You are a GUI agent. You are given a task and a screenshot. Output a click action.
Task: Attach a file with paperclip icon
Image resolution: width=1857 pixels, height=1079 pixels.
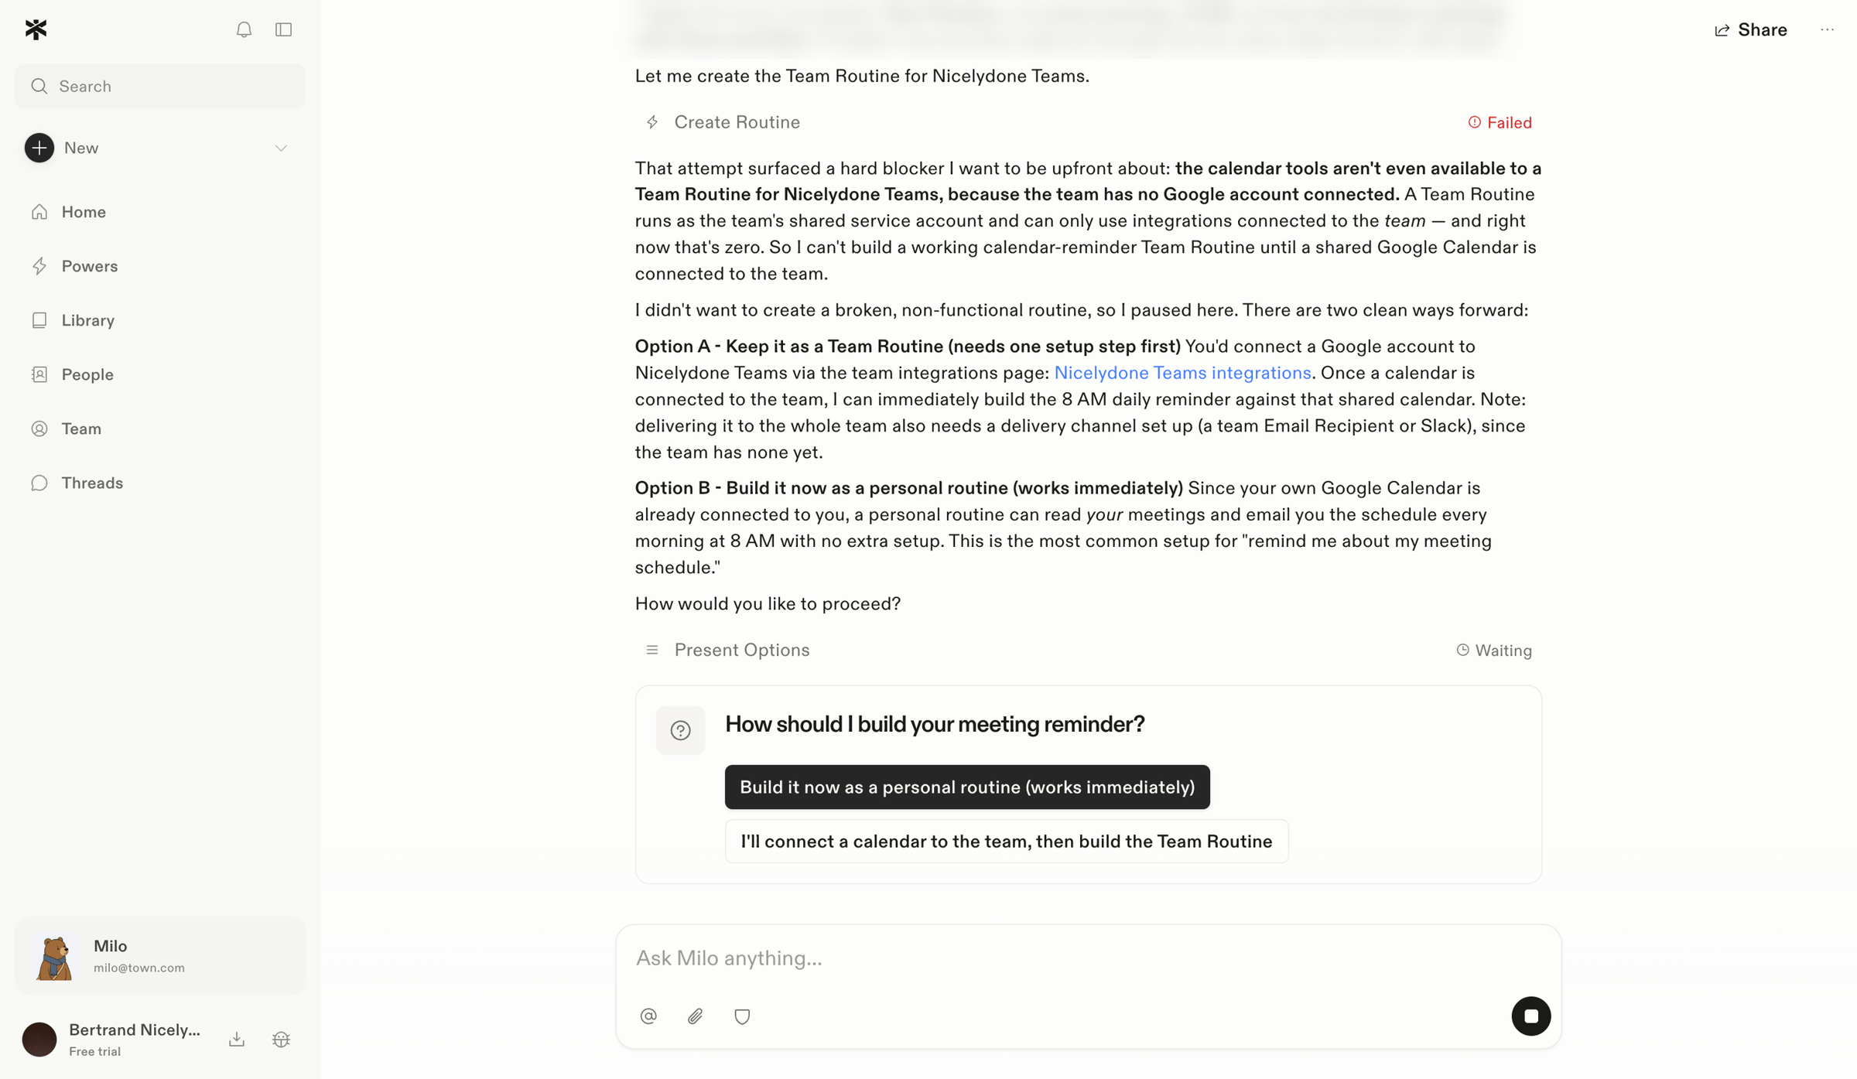(x=695, y=1016)
